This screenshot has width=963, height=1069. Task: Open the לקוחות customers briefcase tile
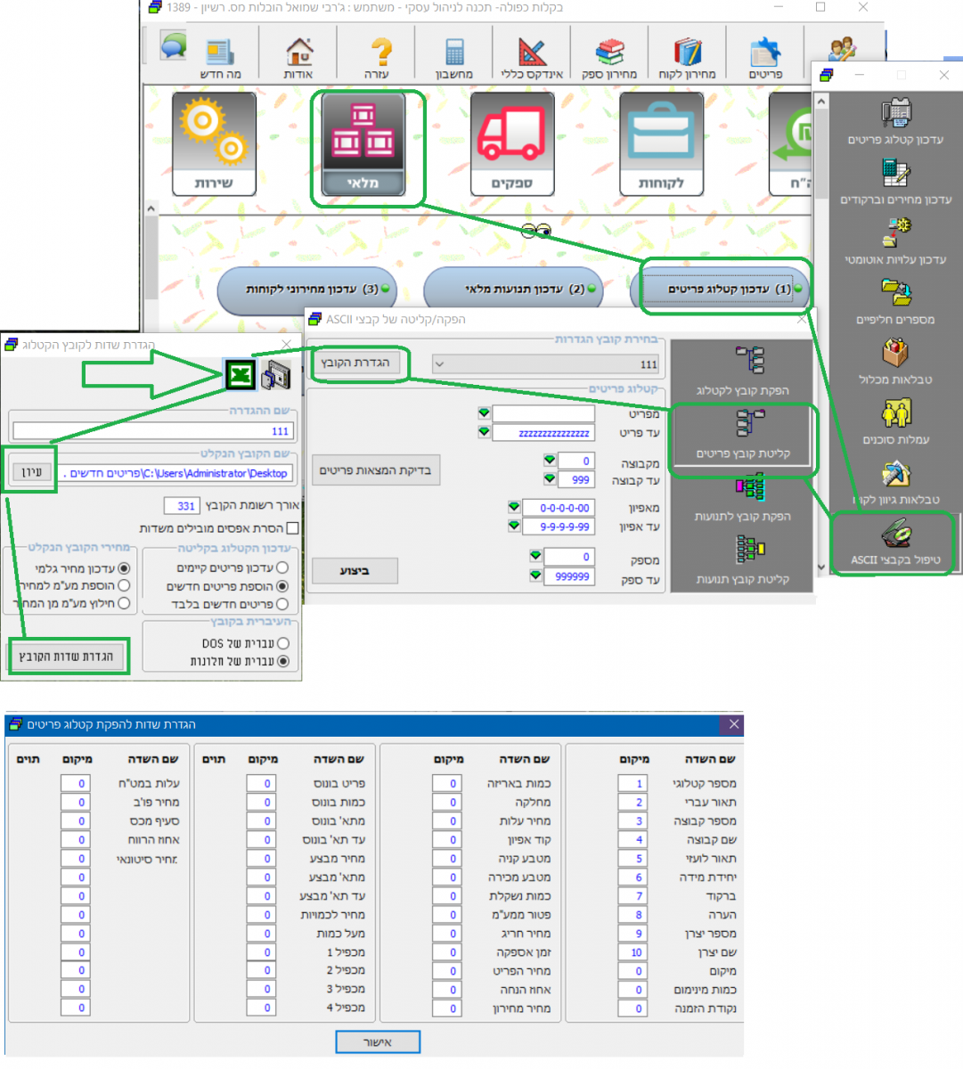click(661, 143)
